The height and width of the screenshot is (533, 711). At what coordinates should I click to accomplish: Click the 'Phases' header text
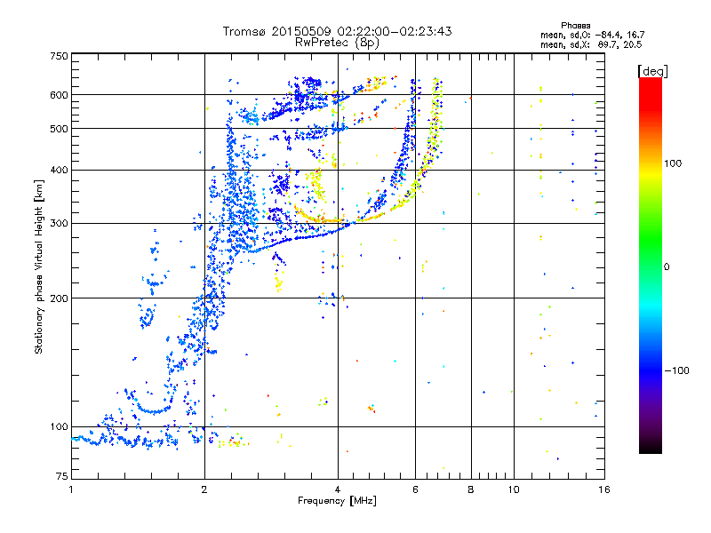[575, 26]
